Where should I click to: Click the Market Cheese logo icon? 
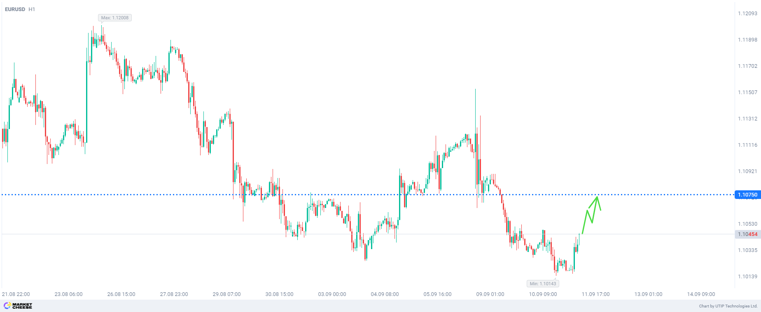7,305
